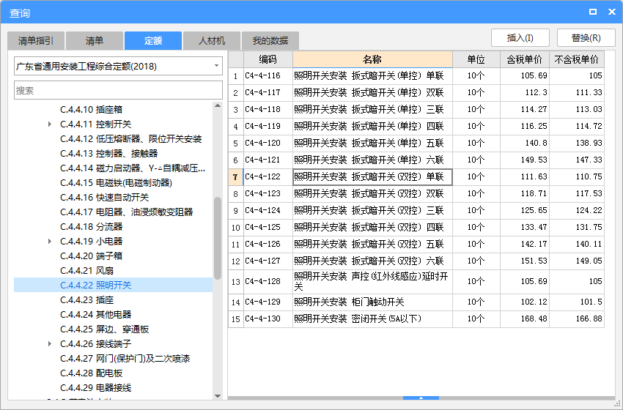
Task: Select C.4.4.20 端子箱
Action: (91, 256)
